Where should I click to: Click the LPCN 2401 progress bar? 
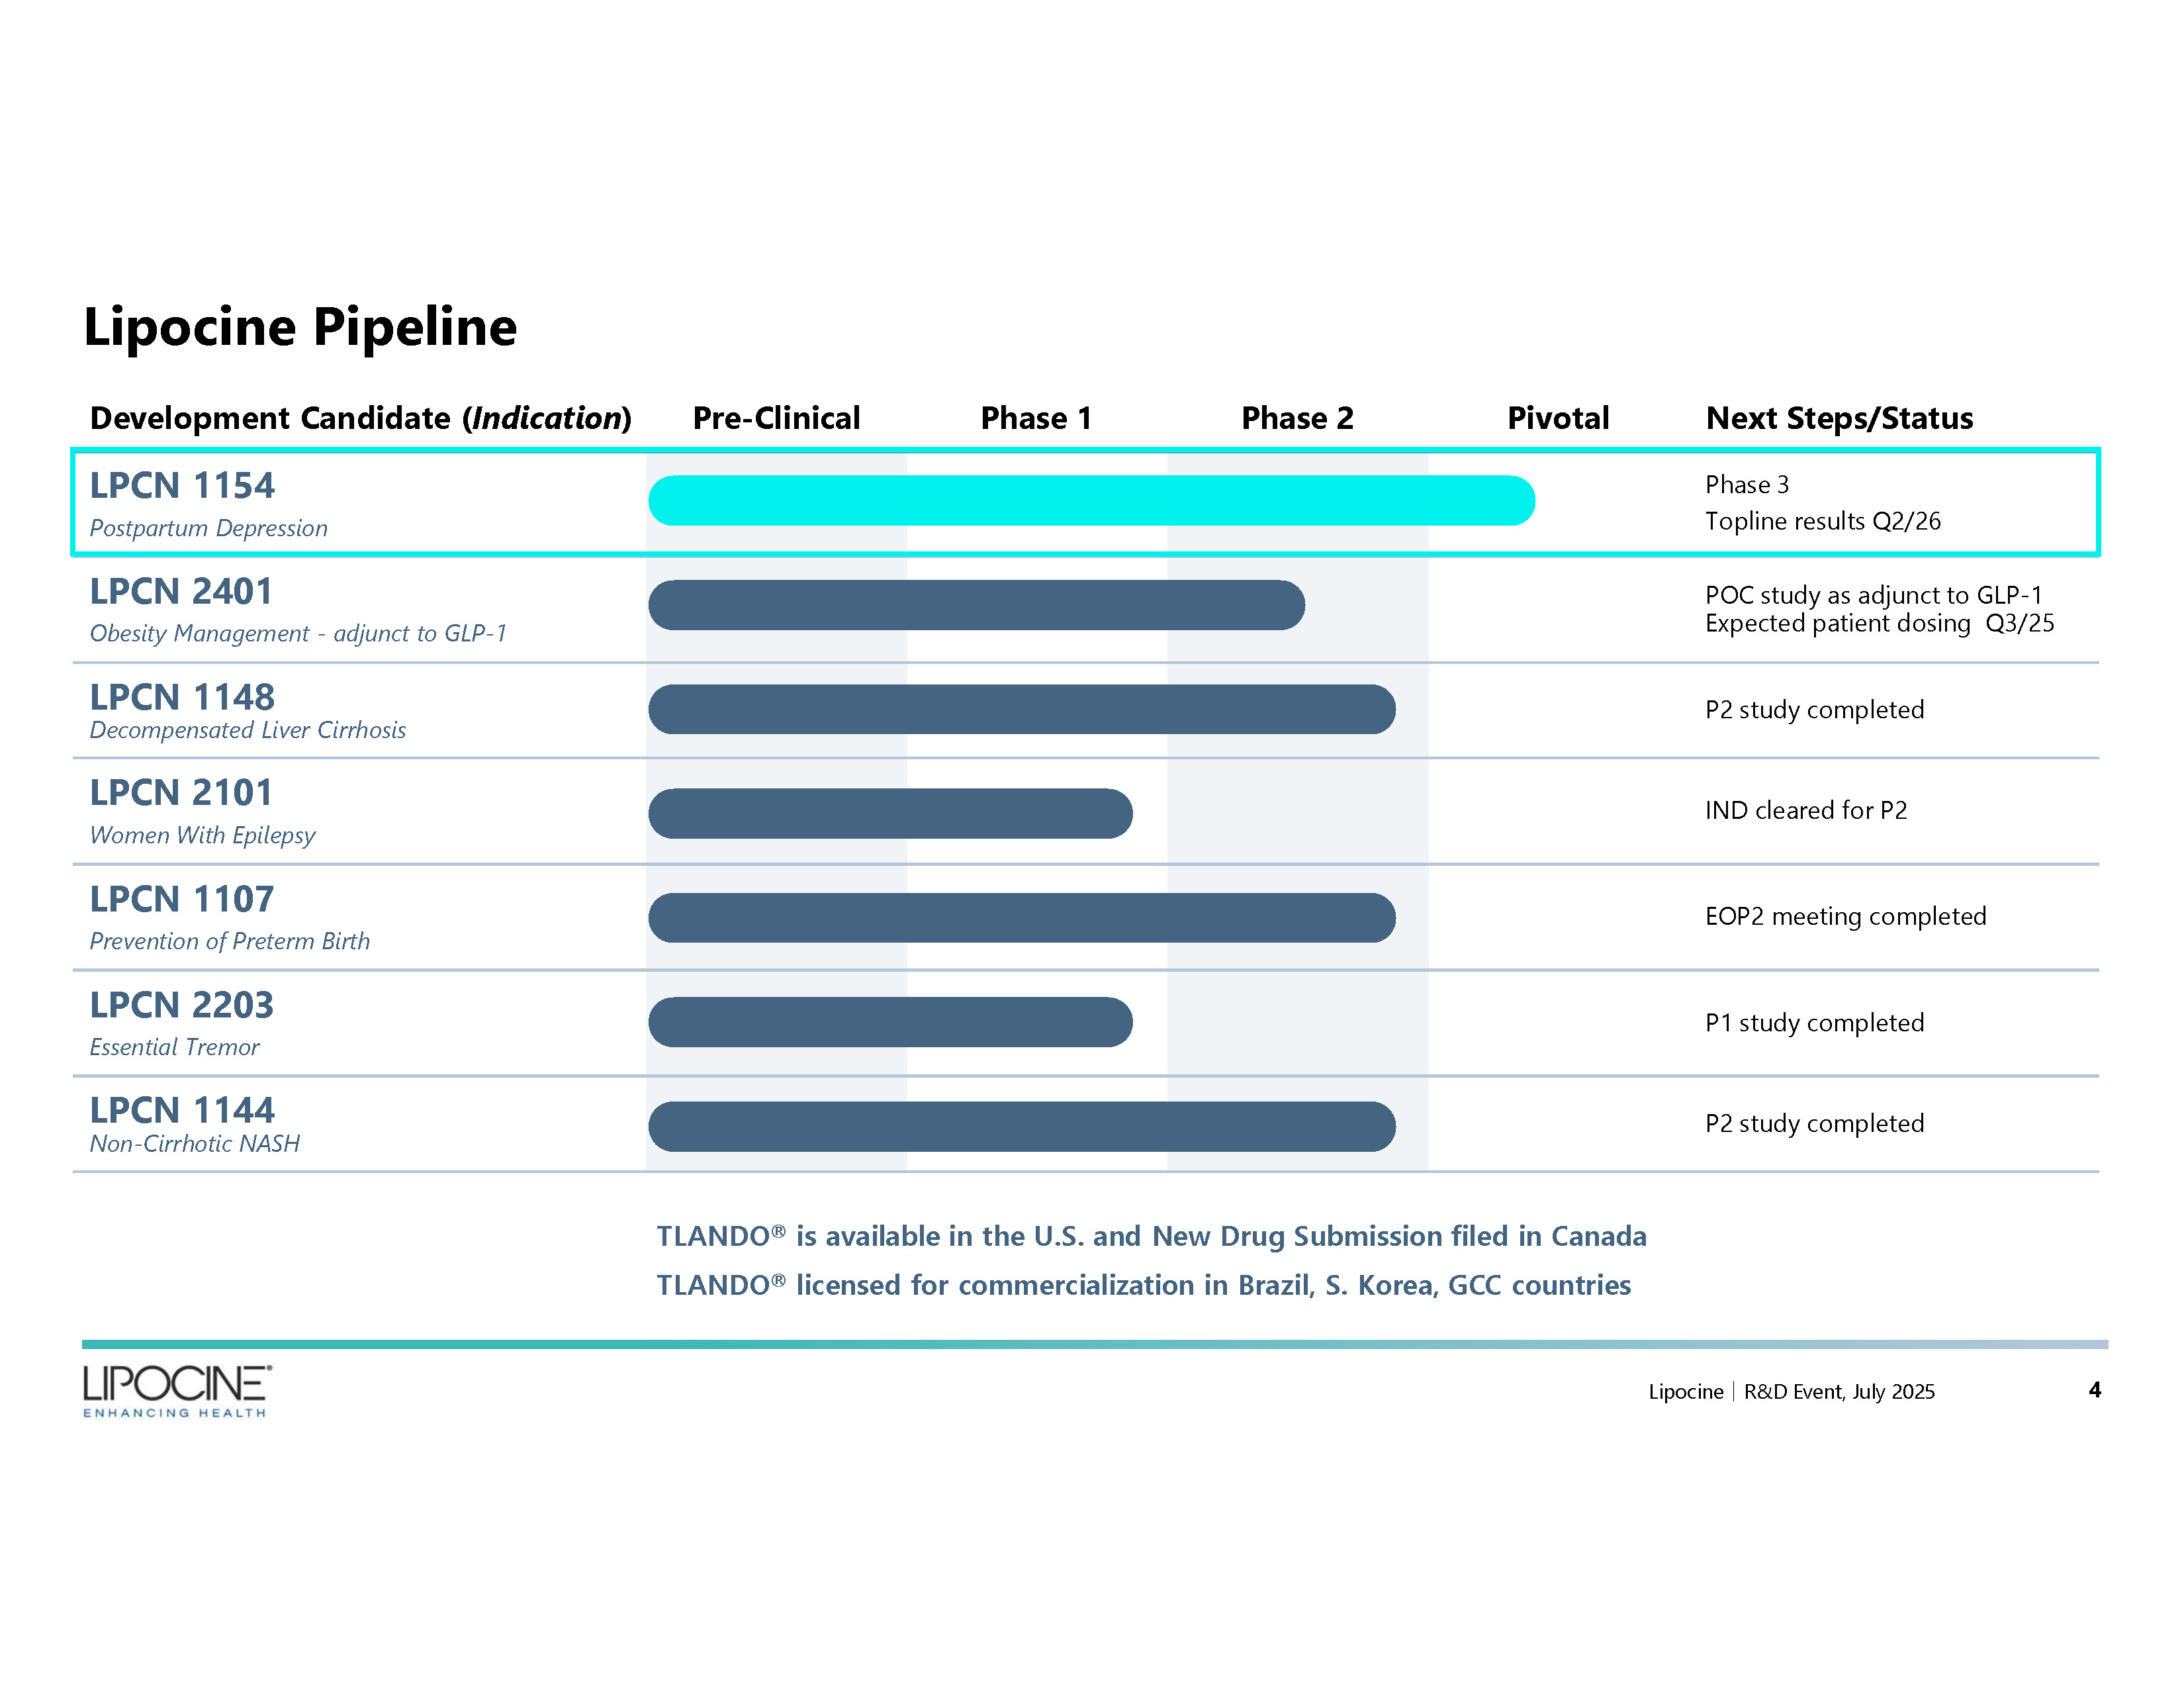click(x=976, y=605)
